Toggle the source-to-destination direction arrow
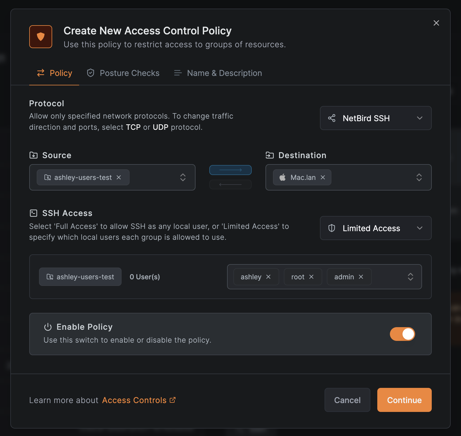This screenshot has height=436, width=461. point(230,170)
